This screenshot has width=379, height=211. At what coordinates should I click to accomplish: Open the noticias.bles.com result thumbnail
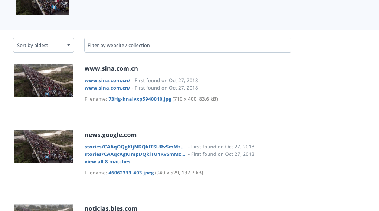[43, 207]
